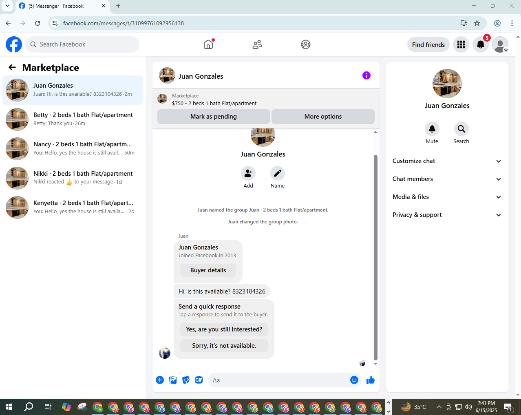Screen dimensions: 521x415
Task: Open more actions plus icon in composer
Action: click(160, 380)
